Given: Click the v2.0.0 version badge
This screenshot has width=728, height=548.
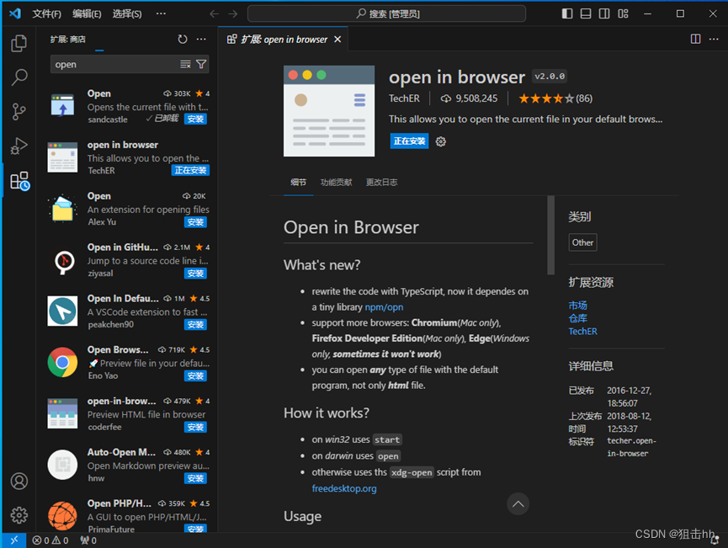Looking at the screenshot, I should tap(550, 76).
